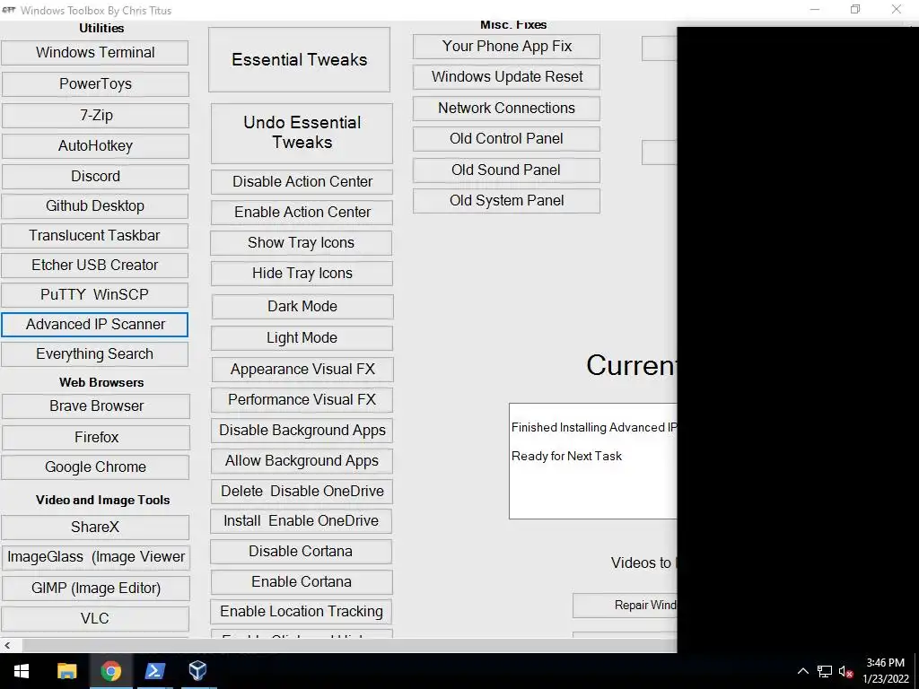Install Windows Terminal

click(x=95, y=53)
